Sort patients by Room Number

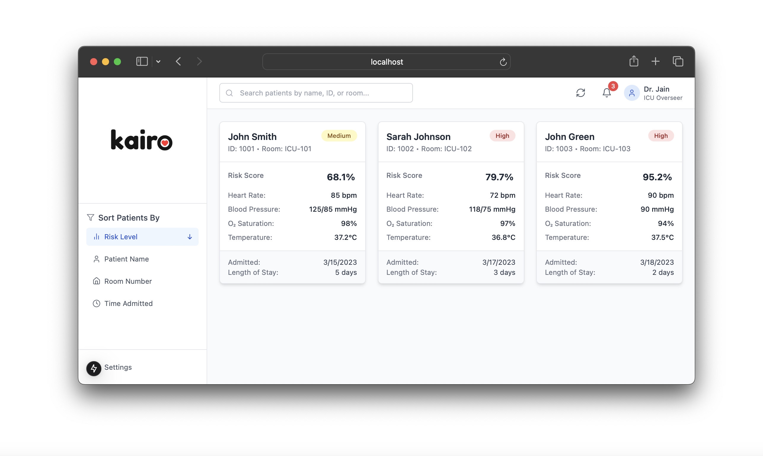pyautogui.click(x=128, y=281)
